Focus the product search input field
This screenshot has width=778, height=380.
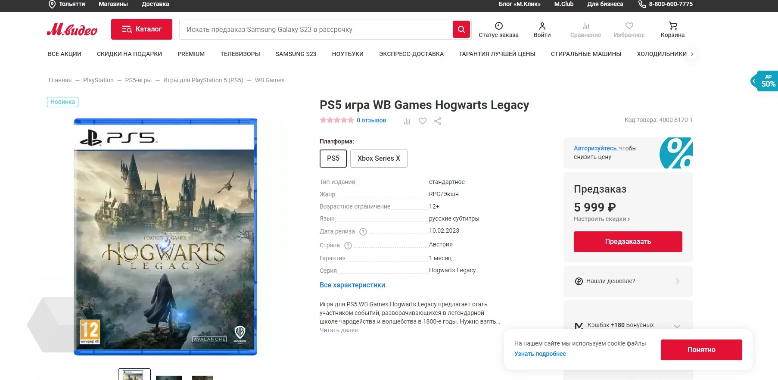pyautogui.click(x=316, y=29)
